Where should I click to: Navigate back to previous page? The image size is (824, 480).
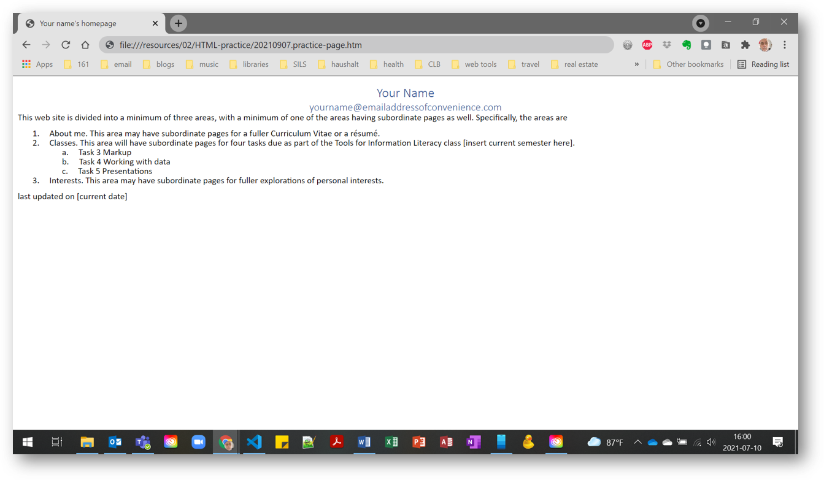(x=26, y=45)
